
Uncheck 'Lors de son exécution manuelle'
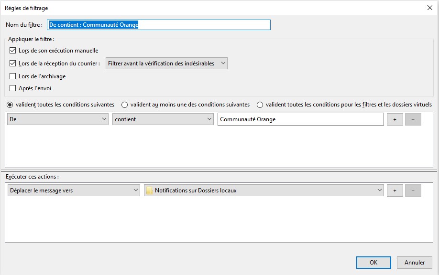point(12,50)
